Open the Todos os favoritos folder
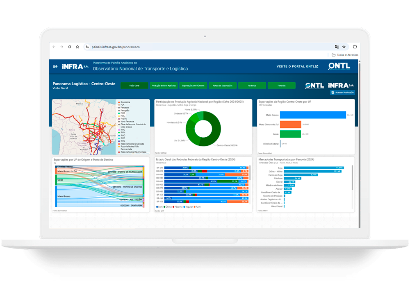Viewport: 410px width, 281px height. point(345,55)
